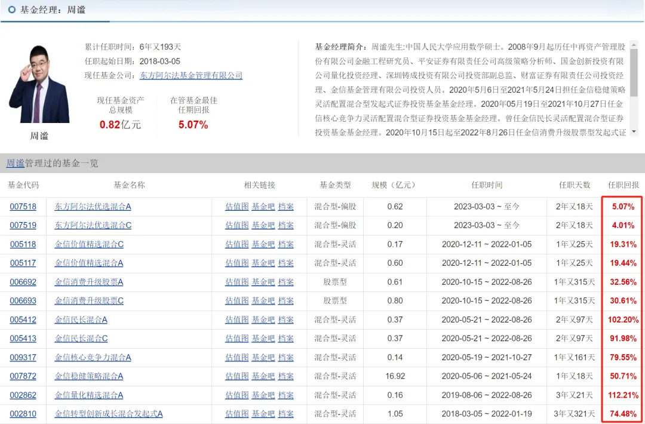The width and height of the screenshot is (645, 424).
Task: Click the bio scrollbar down arrow
Action: click(634, 131)
